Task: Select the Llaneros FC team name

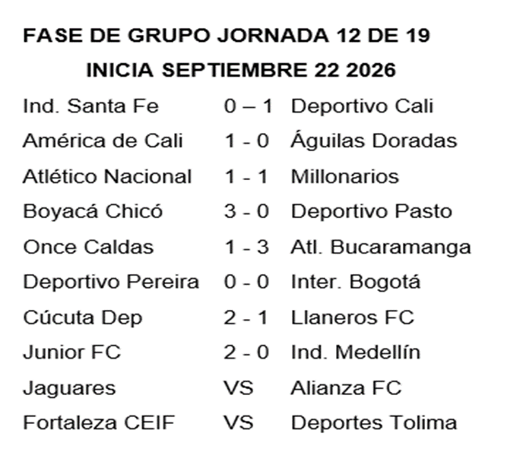Action: click(353, 318)
